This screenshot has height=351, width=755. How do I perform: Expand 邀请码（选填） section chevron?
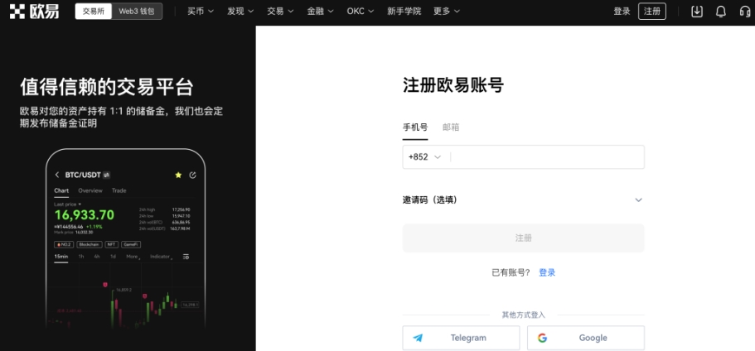tap(638, 200)
